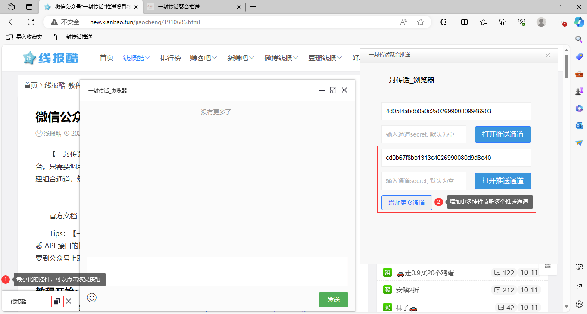Open a new browser tab

point(253,7)
